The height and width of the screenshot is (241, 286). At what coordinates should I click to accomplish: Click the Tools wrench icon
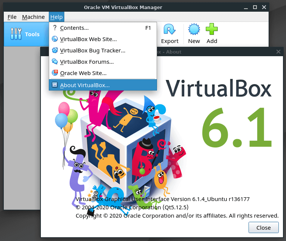[x=16, y=34]
